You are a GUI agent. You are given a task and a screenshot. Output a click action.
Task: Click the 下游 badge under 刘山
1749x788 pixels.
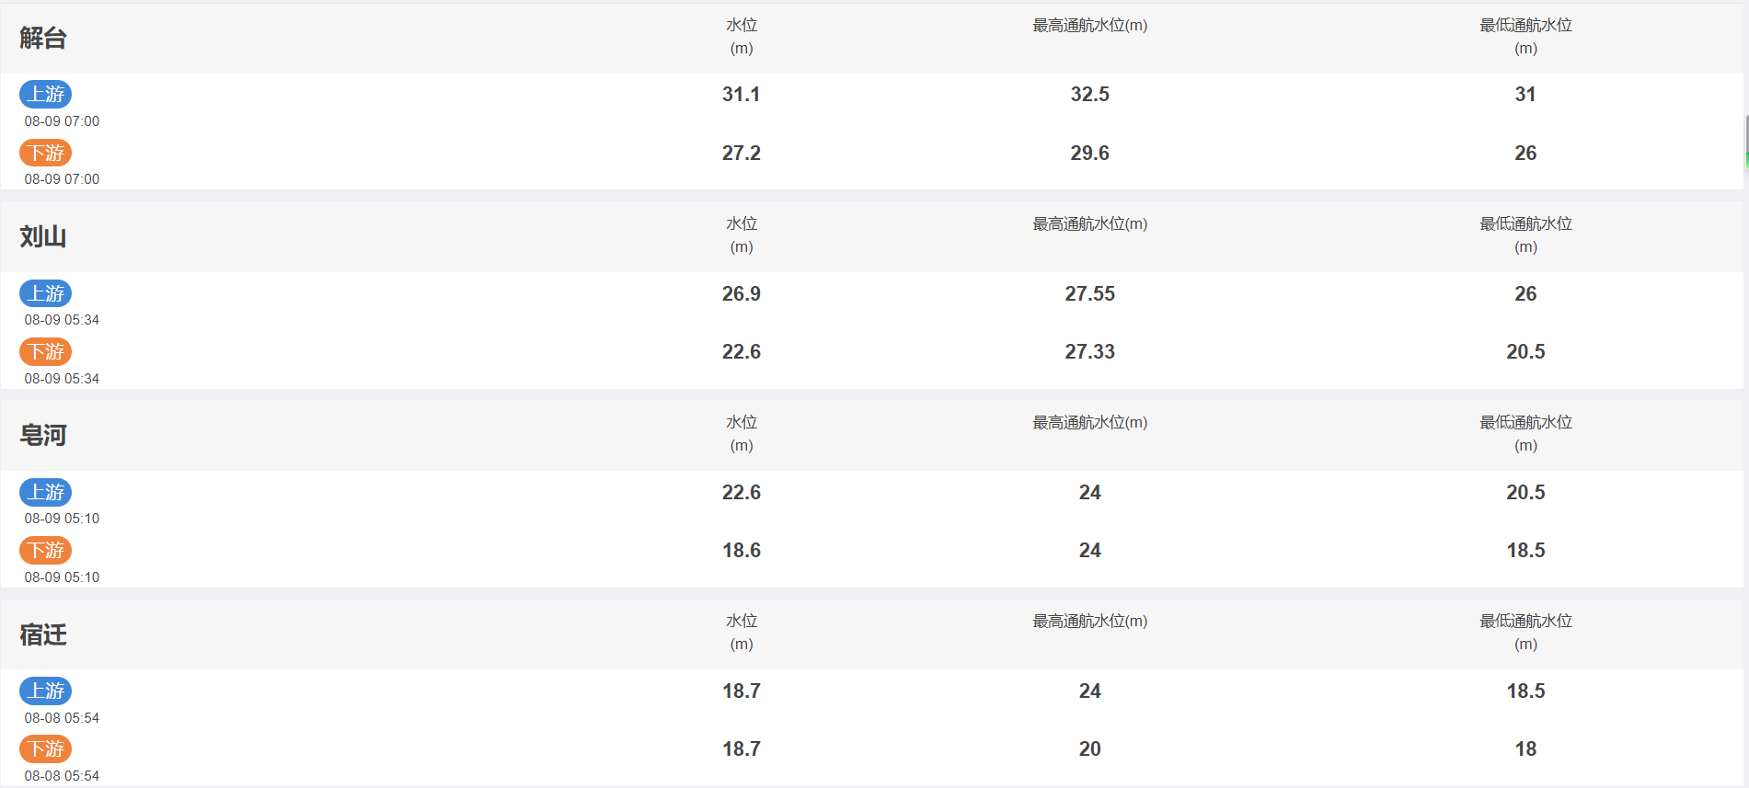(x=45, y=351)
